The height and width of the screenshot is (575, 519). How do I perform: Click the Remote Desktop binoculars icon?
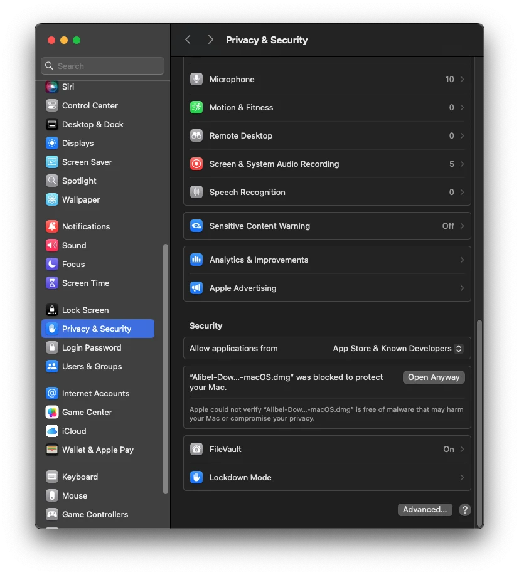pyautogui.click(x=196, y=135)
